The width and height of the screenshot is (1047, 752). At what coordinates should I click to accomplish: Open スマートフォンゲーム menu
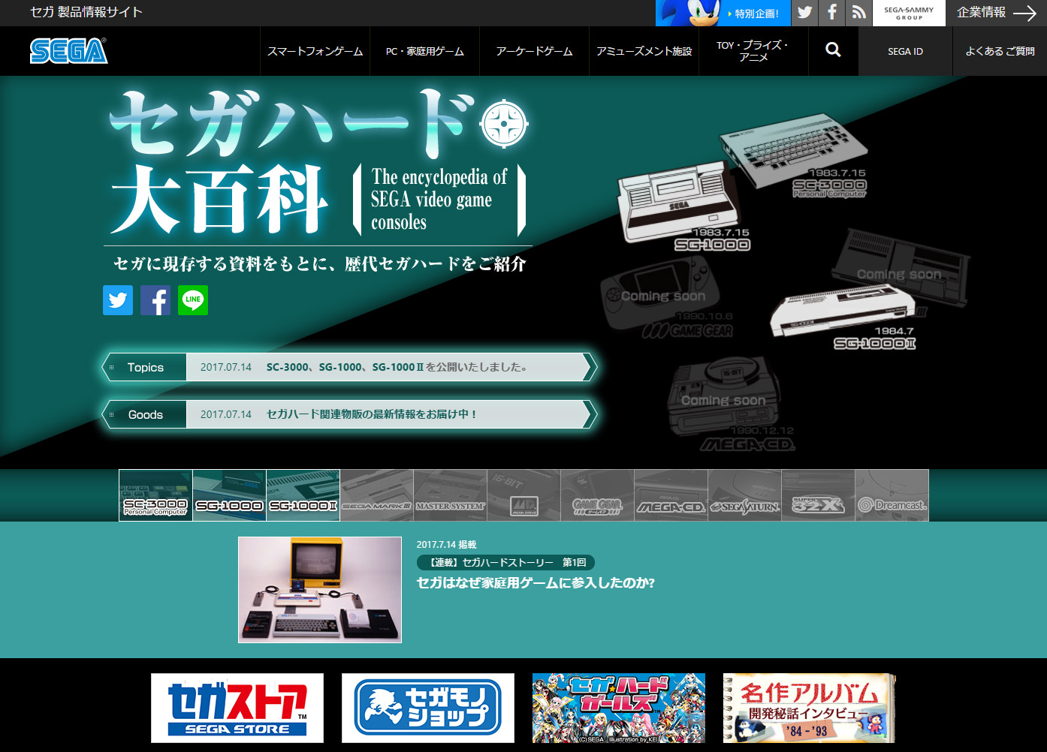tap(315, 51)
